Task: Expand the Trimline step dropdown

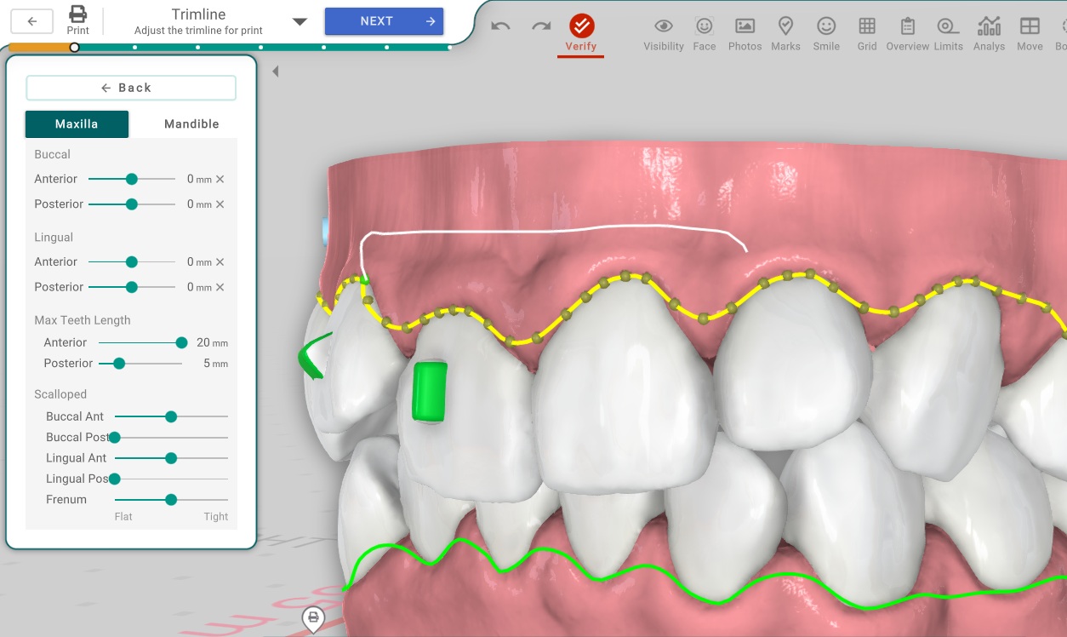Action: click(x=300, y=21)
